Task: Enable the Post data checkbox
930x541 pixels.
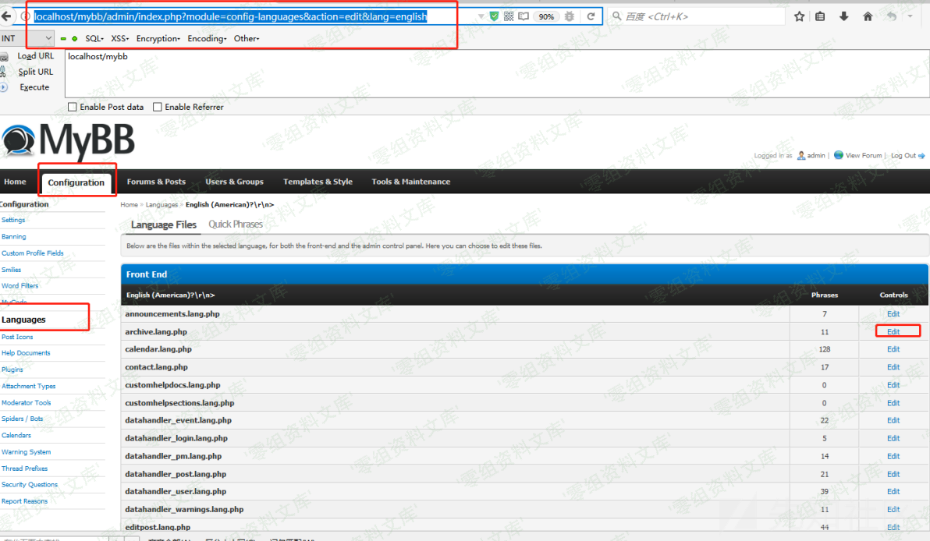Action: pyautogui.click(x=73, y=107)
